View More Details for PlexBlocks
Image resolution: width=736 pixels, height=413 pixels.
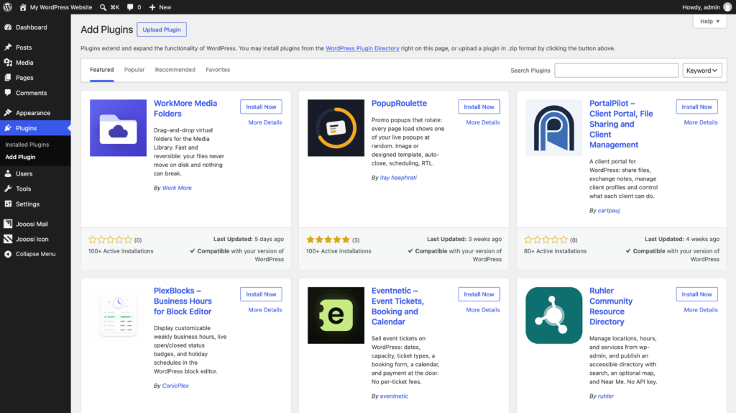(265, 309)
